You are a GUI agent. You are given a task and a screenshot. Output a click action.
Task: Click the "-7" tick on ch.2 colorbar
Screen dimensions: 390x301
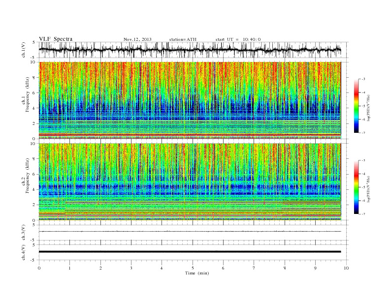point(363,214)
